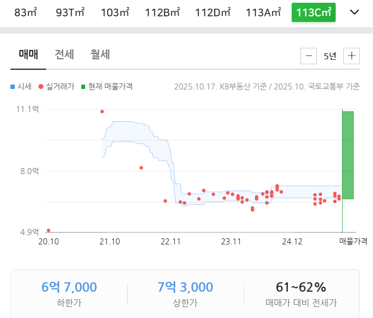Toggle the blue 시세 legend item
Image resolution: width=373 pixels, height=318 pixels.
21,86
